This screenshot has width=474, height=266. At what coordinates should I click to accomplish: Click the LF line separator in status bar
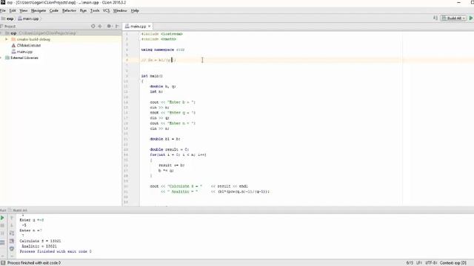click(419, 263)
